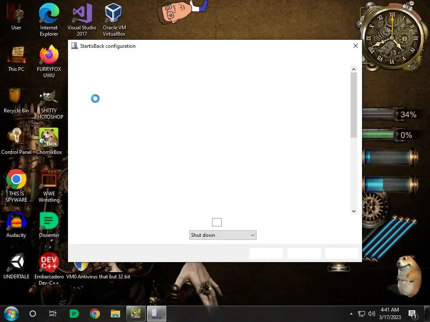The image size is (430, 322).
Task: Launch Dissenter from the taskbar
Action: coord(74,314)
